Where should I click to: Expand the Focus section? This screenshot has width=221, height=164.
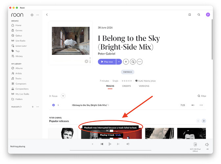[53, 96]
